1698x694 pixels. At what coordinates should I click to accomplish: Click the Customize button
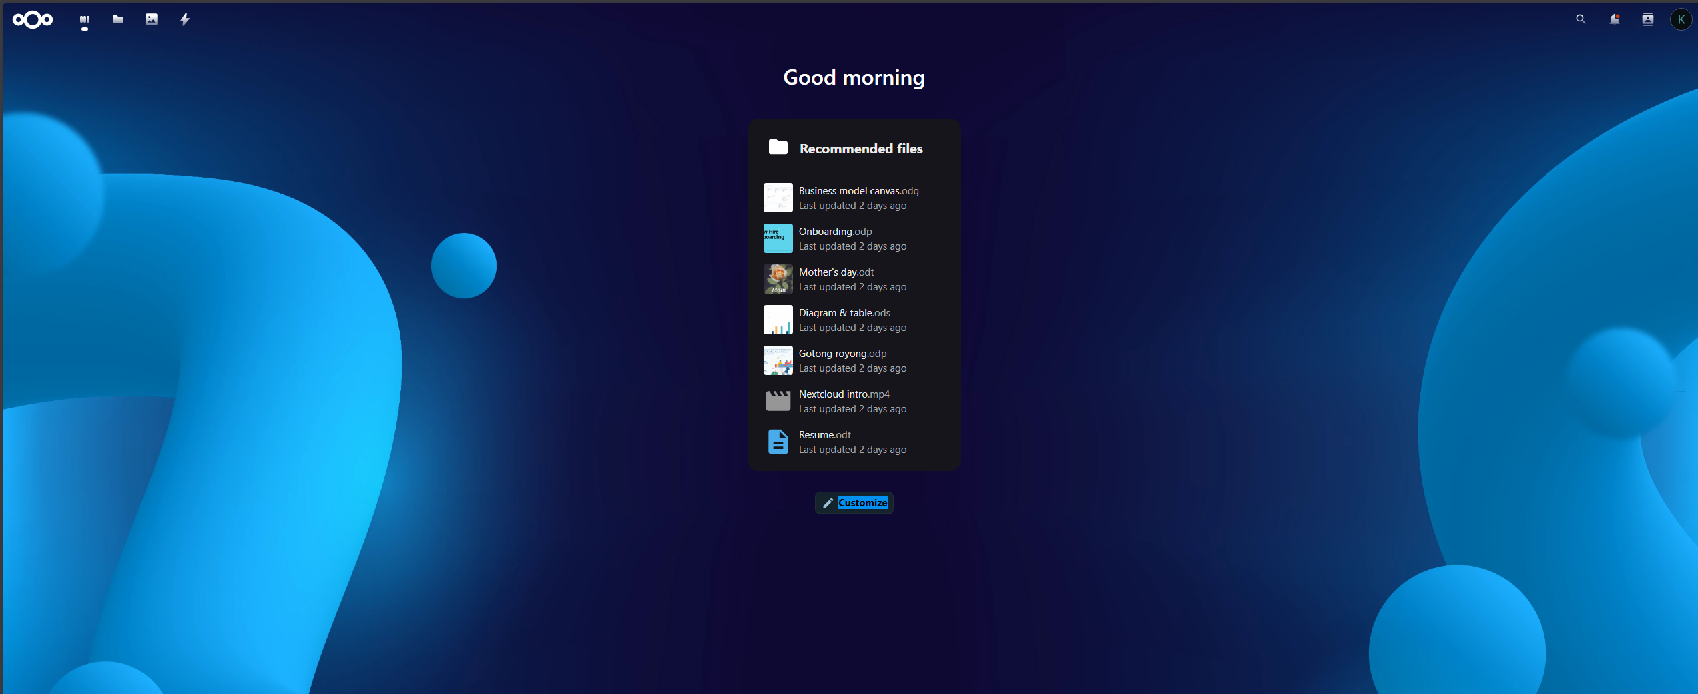854,503
